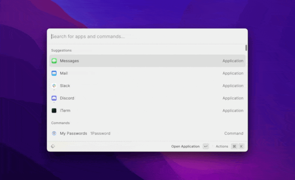Click the 1Password icon beside My Passwords
Viewport: 295px width, 180px height.
tap(54, 133)
